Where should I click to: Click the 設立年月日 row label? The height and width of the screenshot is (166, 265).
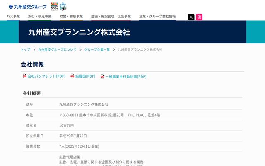[x=35, y=136]
